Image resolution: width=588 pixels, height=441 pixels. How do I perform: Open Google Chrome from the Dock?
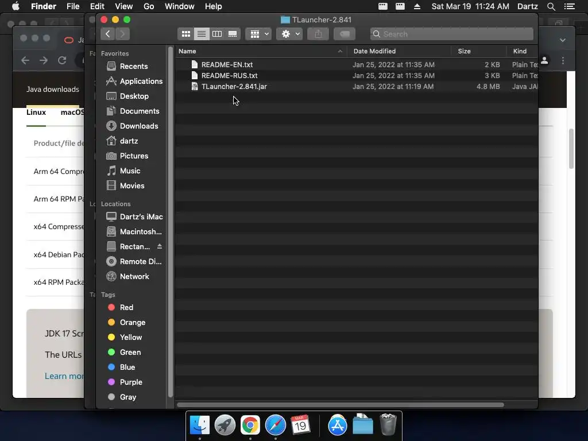tap(250, 425)
